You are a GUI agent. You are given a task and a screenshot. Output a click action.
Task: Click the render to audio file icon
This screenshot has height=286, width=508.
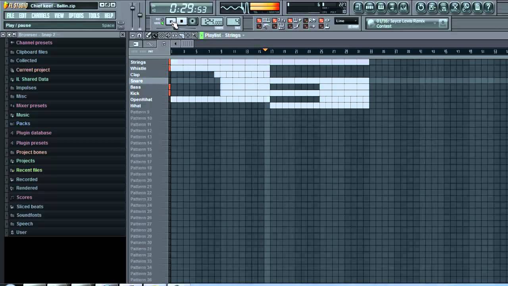[444, 7]
